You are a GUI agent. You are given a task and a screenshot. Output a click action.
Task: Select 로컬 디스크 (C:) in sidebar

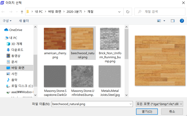20,86
